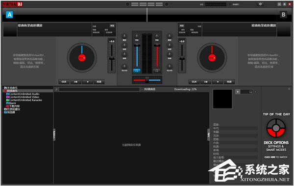Open search options dot beside search field
Viewport: 294px width, 186px height.
(142, 90)
